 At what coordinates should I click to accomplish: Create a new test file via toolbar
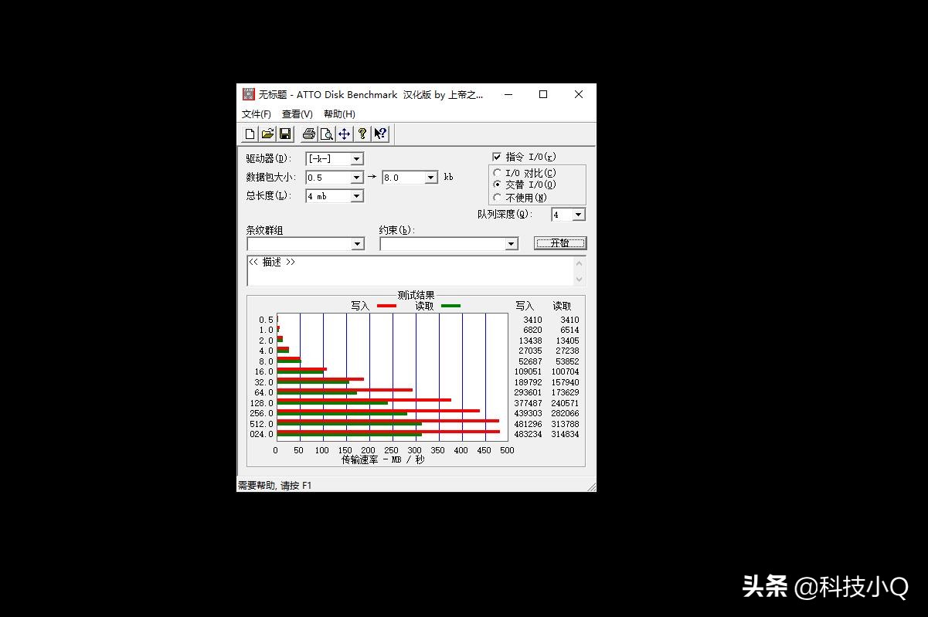click(x=249, y=134)
